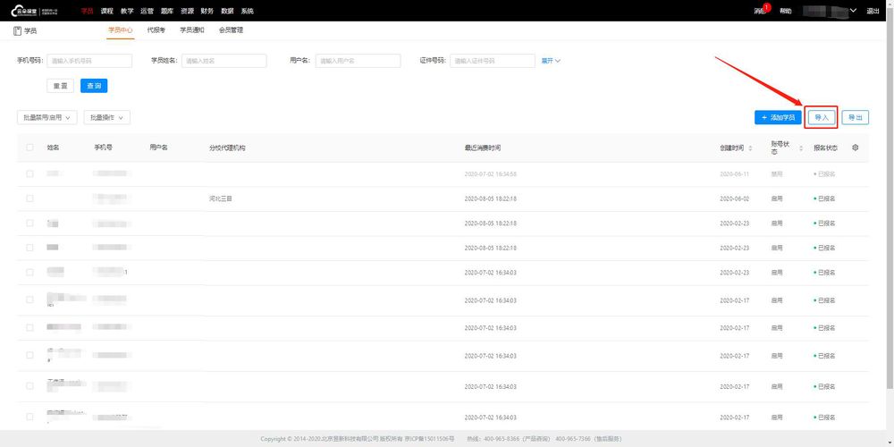Select the first student row checkbox
Viewport: 894px width, 447px height.
pos(30,174)
